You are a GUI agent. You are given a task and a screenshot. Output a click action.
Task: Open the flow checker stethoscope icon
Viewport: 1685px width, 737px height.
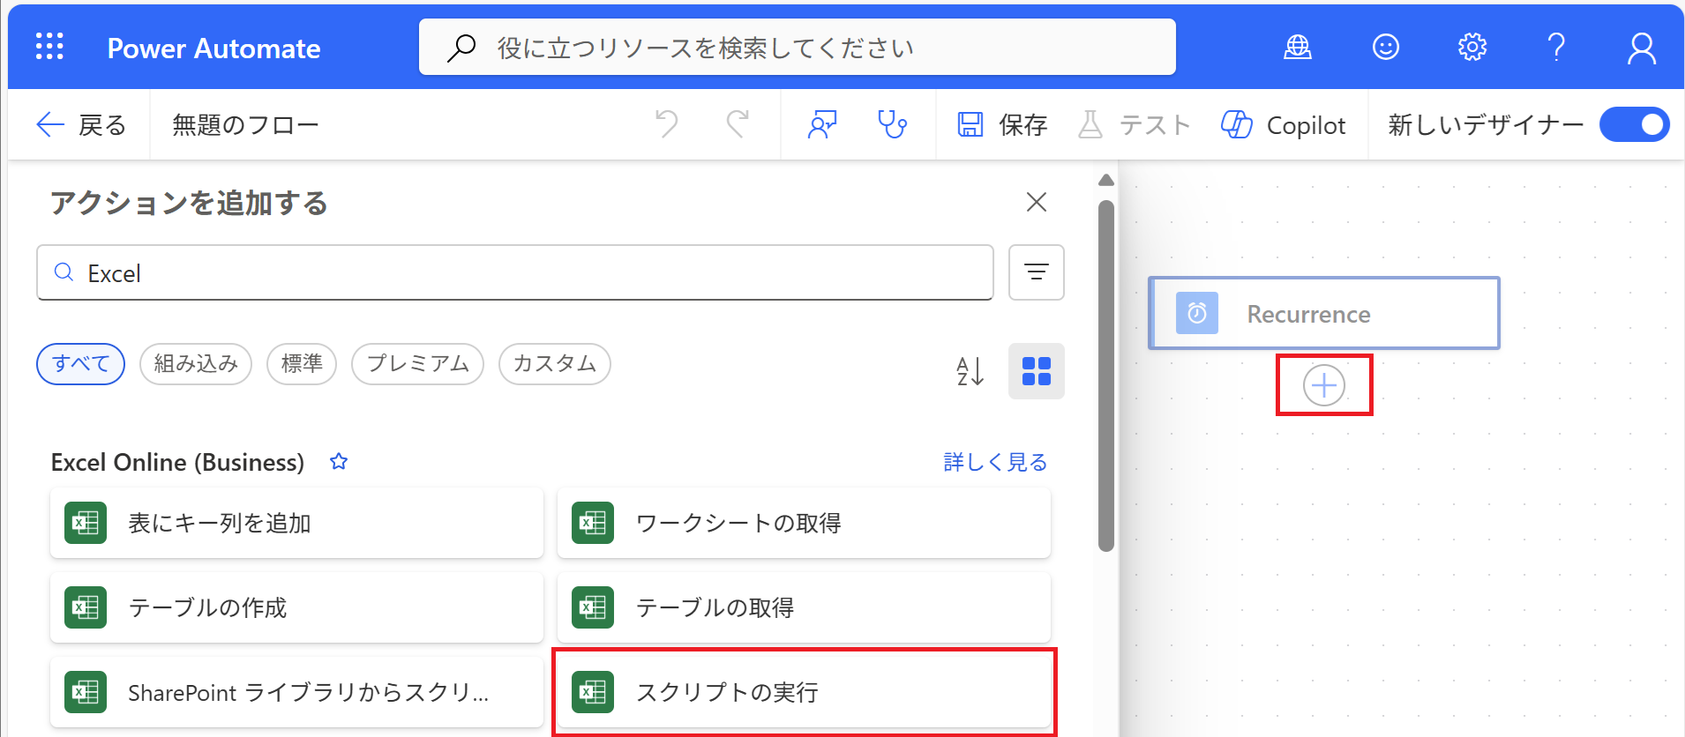pos(892,124)
